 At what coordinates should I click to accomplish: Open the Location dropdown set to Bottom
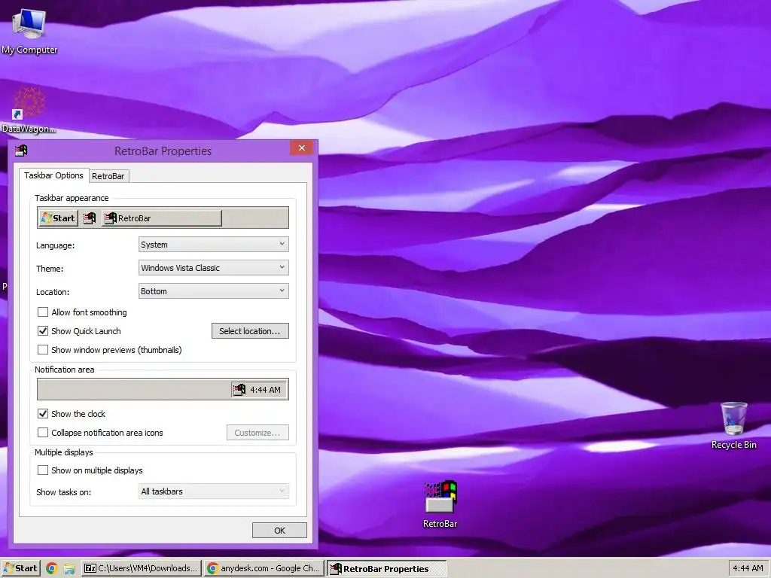[x=213, y=291]
